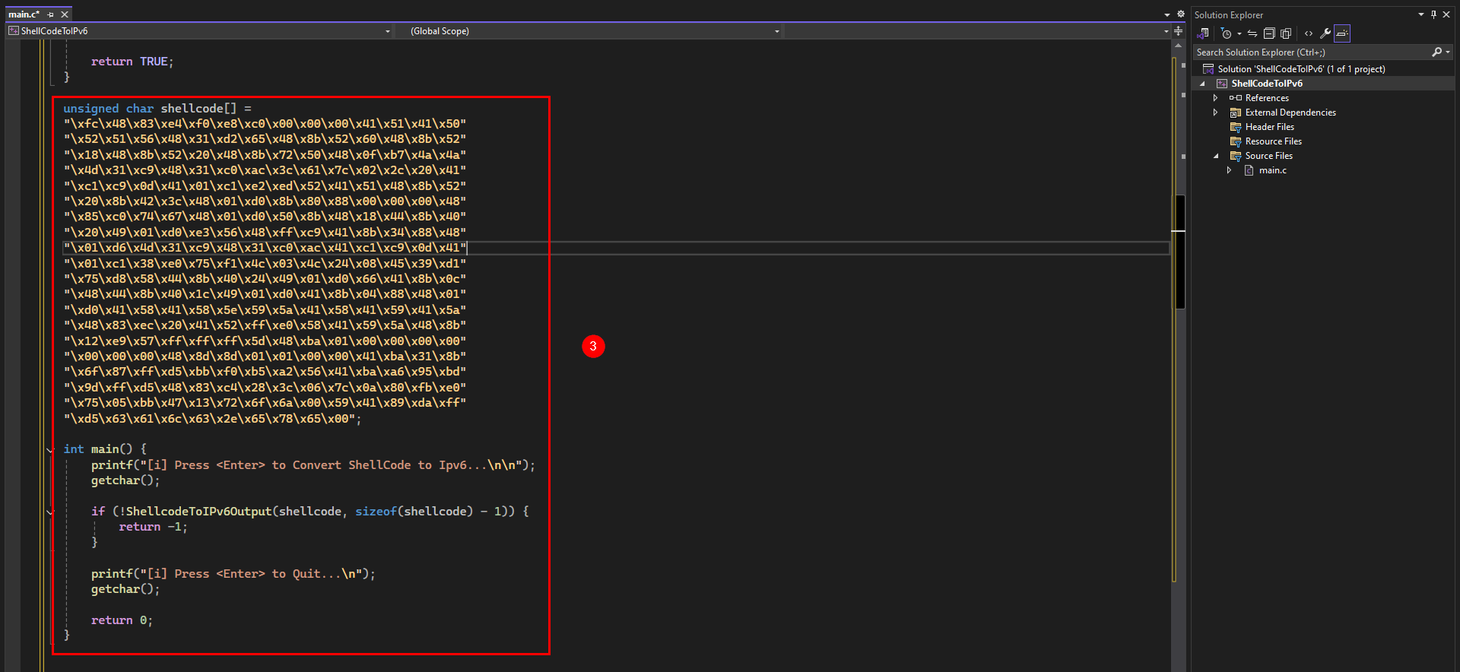Click the scrollbar up arrow in the editor
1460x672 pixels.
[x=1178, y=45]
